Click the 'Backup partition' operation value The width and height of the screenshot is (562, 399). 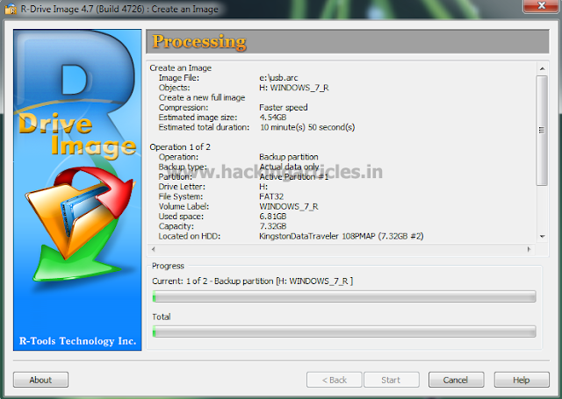[289, 157]
